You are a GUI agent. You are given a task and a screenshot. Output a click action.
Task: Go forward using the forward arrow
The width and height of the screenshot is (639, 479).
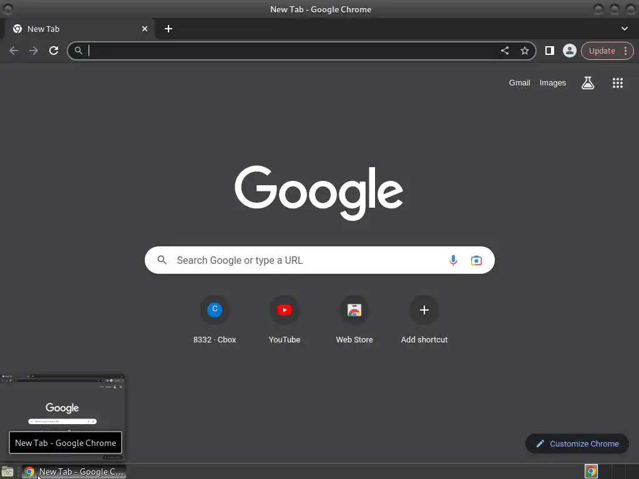[x=34, y=51]
